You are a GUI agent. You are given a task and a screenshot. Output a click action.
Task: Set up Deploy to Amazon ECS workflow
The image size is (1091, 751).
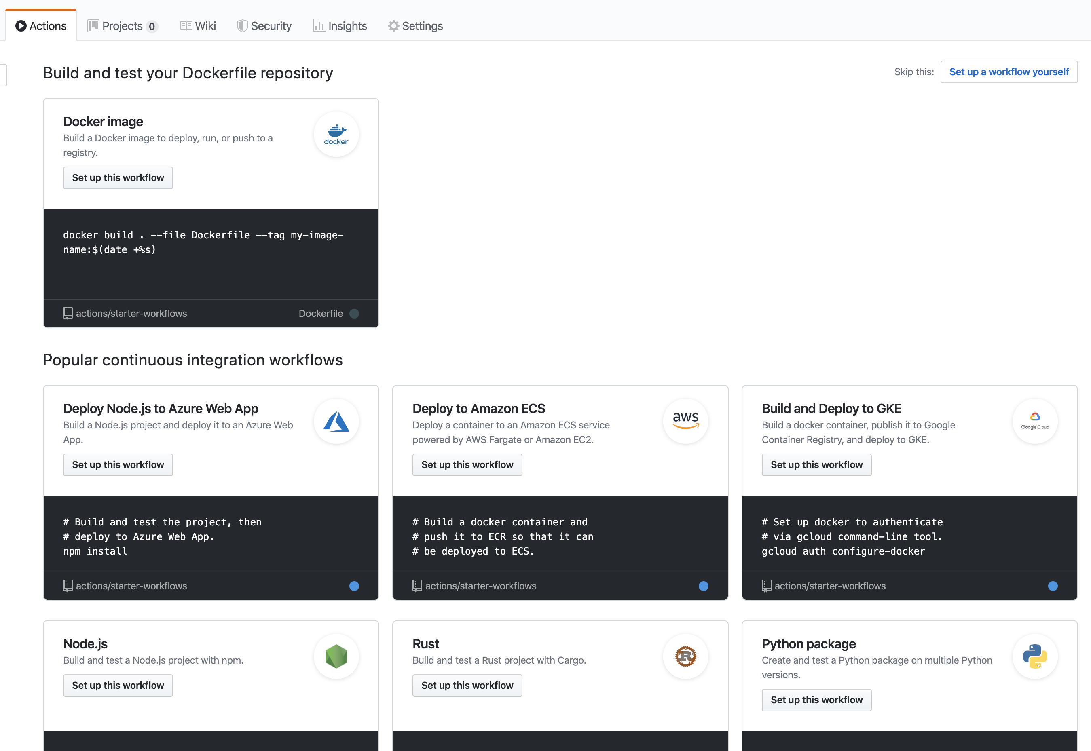(x=467, y=465)
